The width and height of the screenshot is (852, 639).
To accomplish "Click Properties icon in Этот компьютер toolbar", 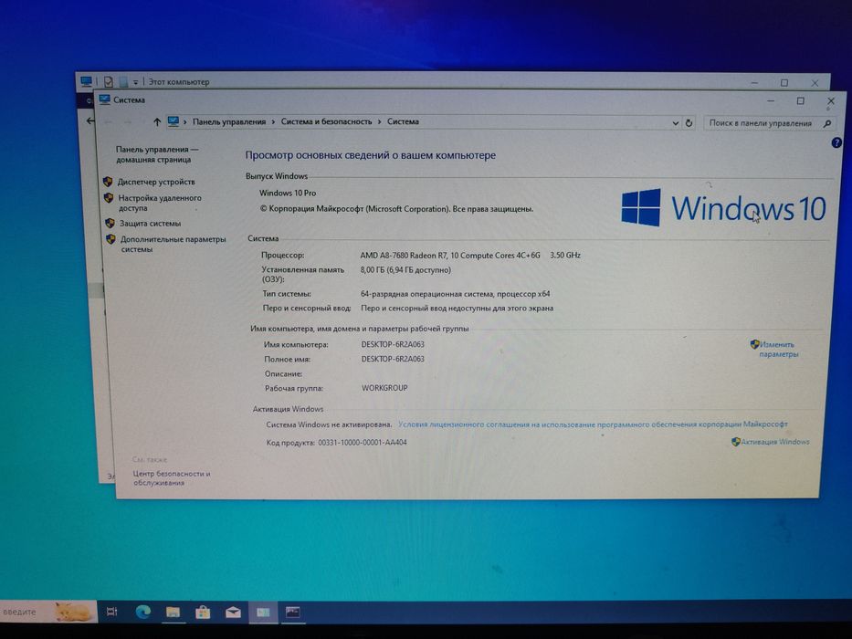I will [108, 82].
